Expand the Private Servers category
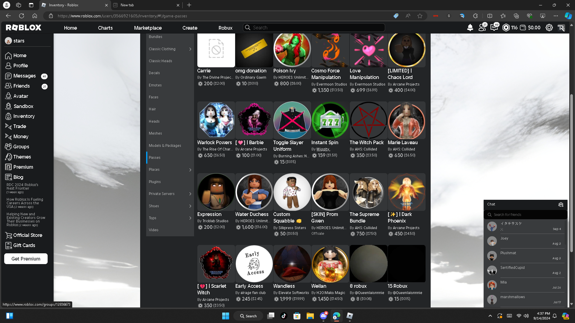Image resolution: width=575 pixels, height=323 pixels. coord(190,194)
